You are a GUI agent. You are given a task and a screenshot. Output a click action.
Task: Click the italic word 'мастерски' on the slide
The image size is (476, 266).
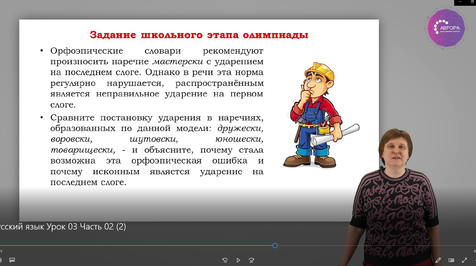(x=178, y=62)
